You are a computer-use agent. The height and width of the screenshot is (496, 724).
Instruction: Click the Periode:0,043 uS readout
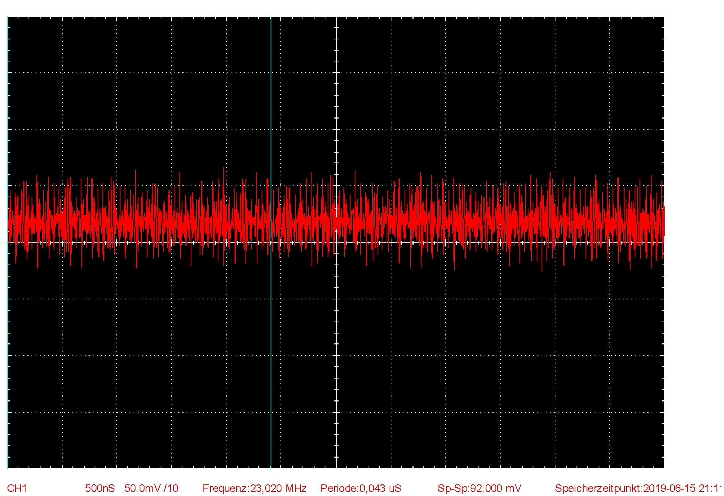click(361, 488)
